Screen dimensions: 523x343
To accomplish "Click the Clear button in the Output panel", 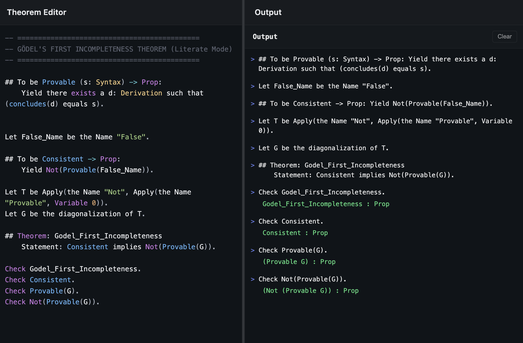I will (x=504, y=37).
